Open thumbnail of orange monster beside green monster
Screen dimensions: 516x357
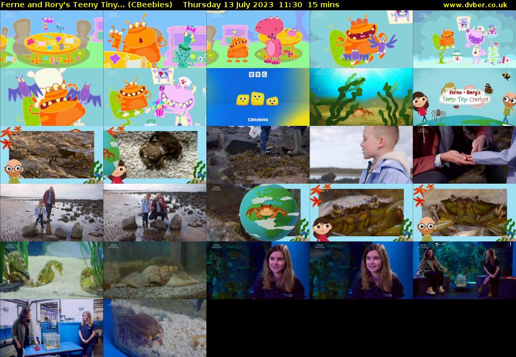pyautogui.click(x=155, y=39)
